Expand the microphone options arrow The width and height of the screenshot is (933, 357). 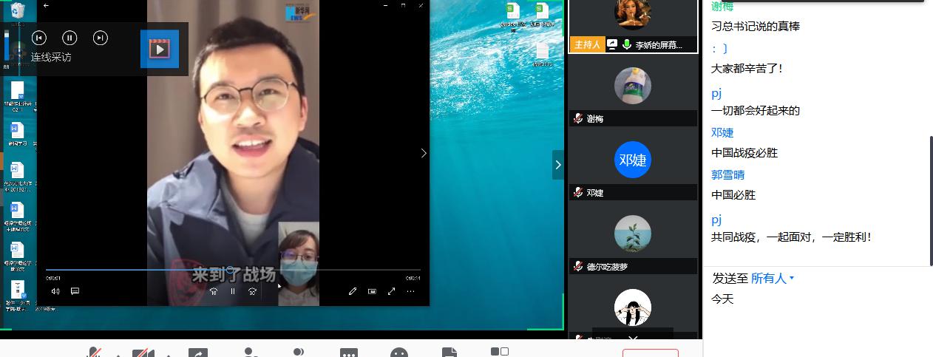click(x=118, y=354)
